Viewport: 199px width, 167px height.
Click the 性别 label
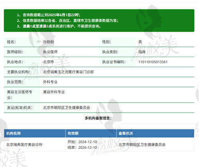pyautogui.click(x=106, y=42)
